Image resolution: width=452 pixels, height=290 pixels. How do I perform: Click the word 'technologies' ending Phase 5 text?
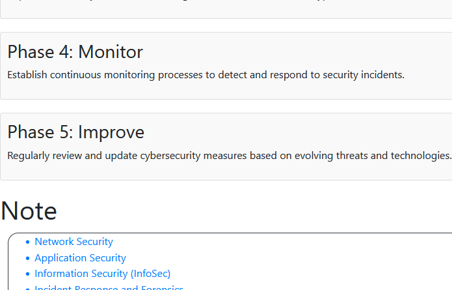pos(420,156)
